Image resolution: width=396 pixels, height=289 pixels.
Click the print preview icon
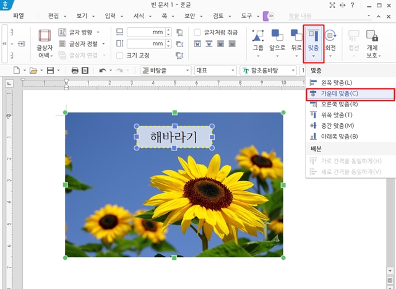(x=85, y=70)
